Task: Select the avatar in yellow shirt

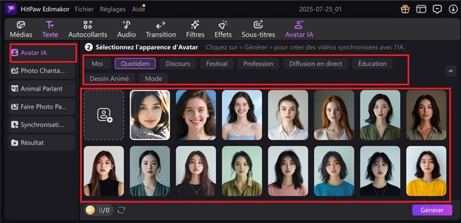Action: click(426, 171)
